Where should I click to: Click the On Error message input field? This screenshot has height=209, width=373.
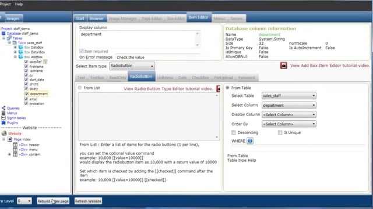point(158,57)
